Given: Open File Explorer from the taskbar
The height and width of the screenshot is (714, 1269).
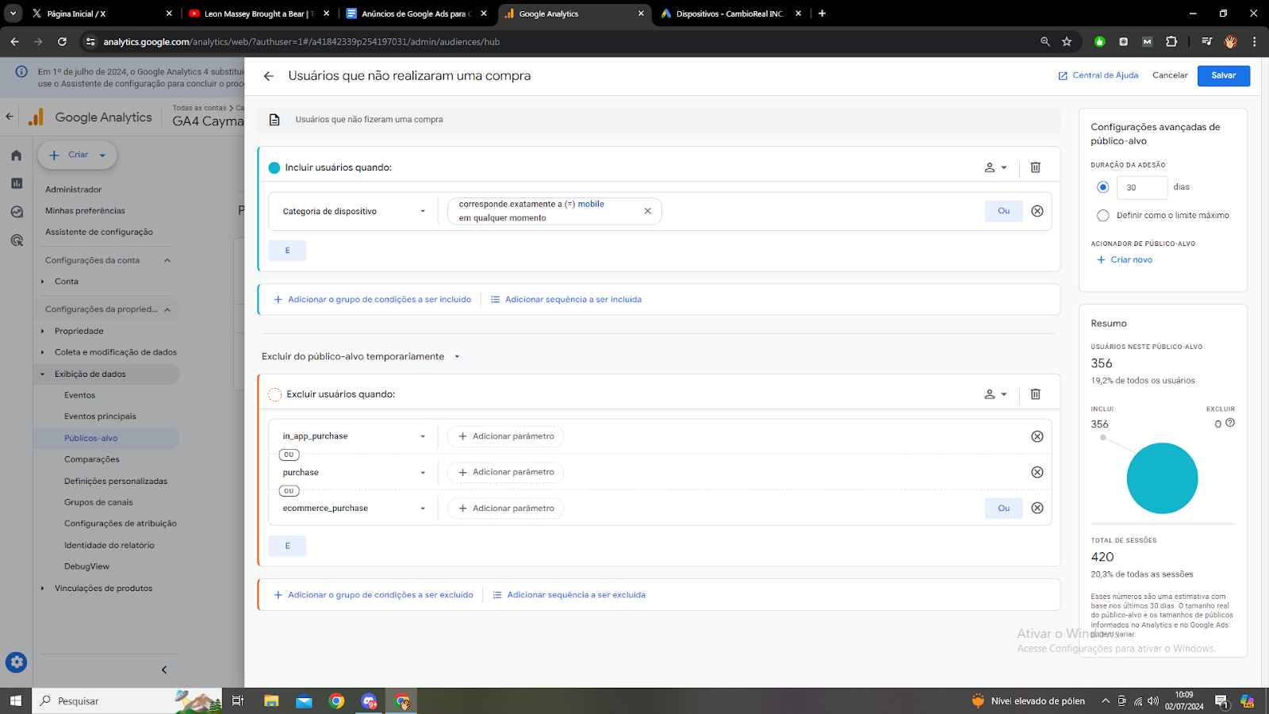Looking at the screenshot, I should click(x=271, y=701).
